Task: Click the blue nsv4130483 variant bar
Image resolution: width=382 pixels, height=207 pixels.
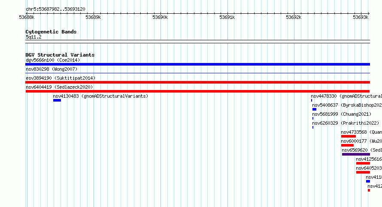Action: (x=57, y=100)
